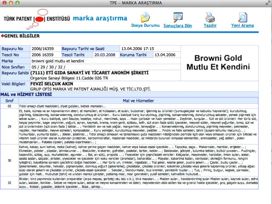Click the Yazdır printer icon
Viewport: 272px width, 204px height.
(x=210, y=17)
